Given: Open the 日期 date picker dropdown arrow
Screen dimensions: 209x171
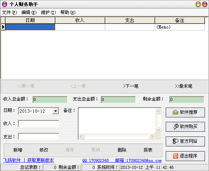Looking at the screenshot, I should tap(55, 111).
